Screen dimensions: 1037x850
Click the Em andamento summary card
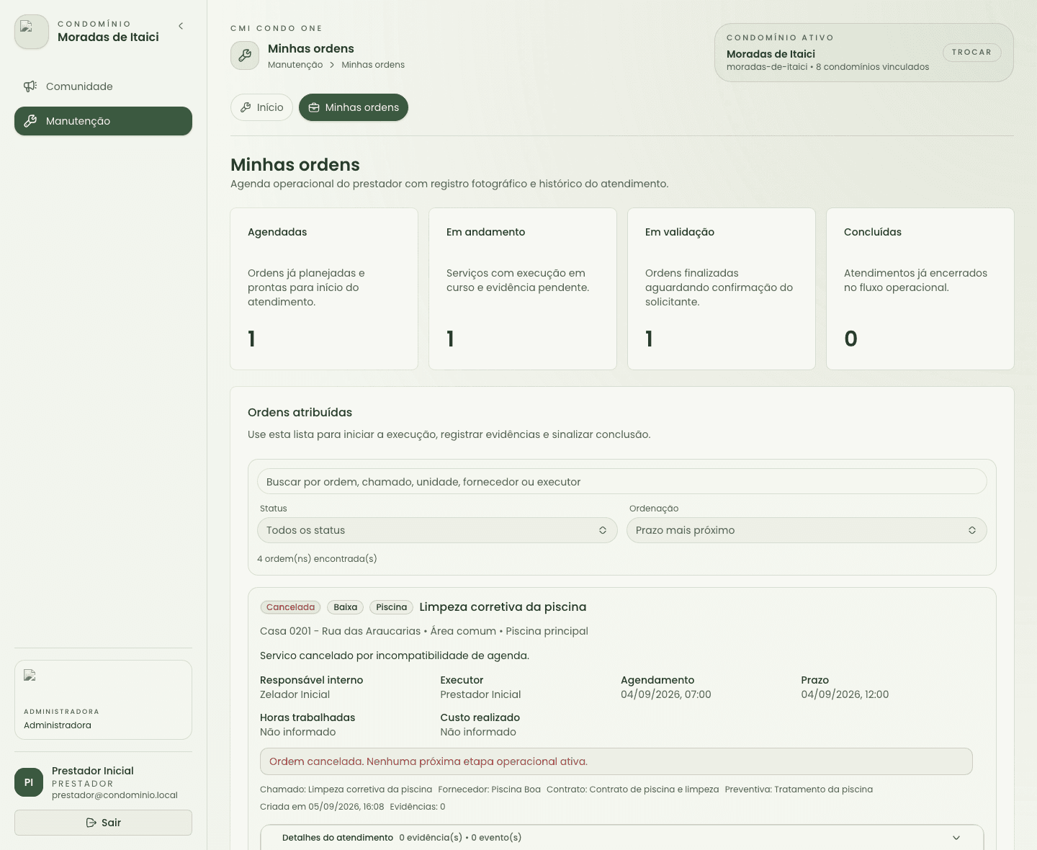[523, 289]
